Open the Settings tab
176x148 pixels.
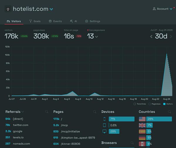click(93, 21)
